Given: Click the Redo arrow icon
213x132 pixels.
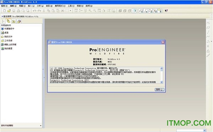Looking at the screenshot, I should tap(39, 11).
